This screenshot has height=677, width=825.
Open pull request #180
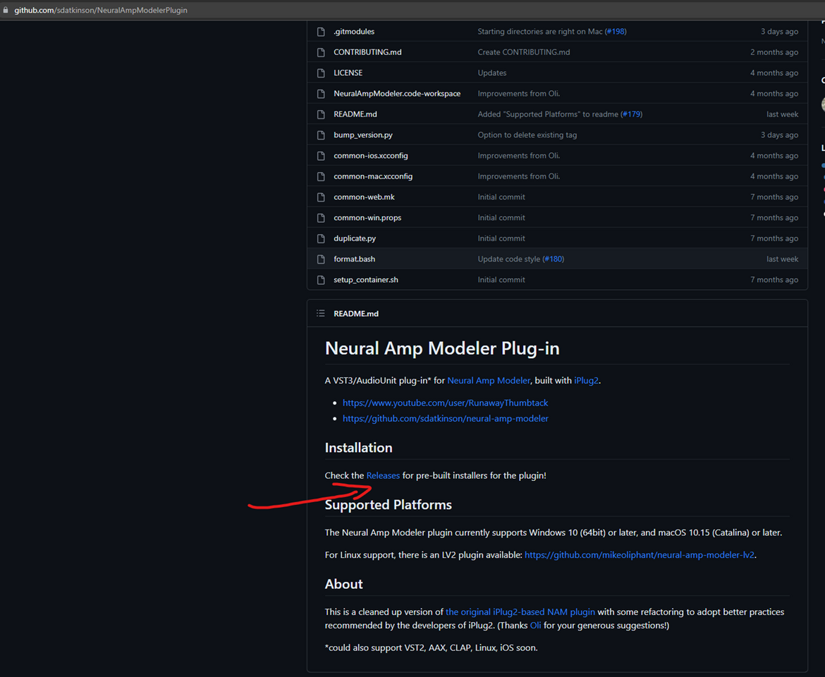pyautogui.click(x=554, y=259)
